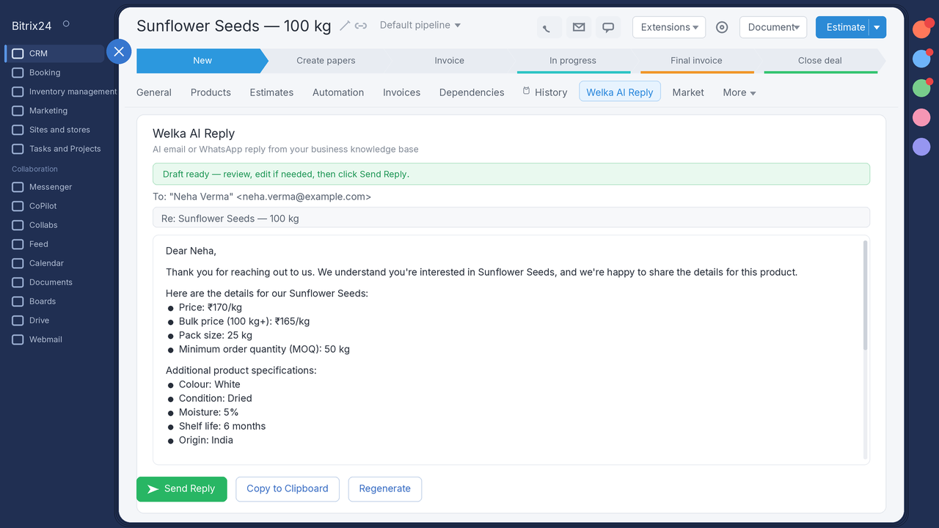The image size is (939, 528).
Task: Click the Collabs sidebar icon
Action: 18,225
